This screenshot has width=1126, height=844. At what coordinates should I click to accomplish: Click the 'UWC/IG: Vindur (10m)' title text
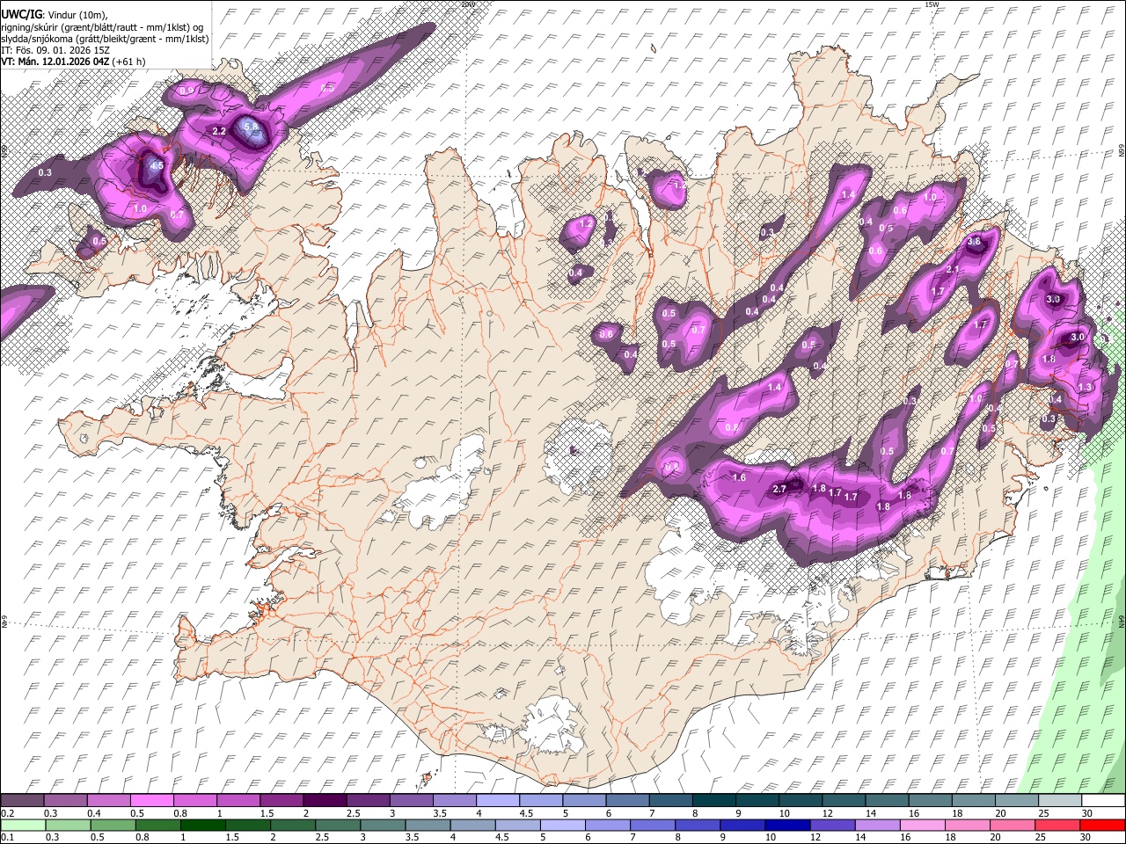(x=54, y=16)
